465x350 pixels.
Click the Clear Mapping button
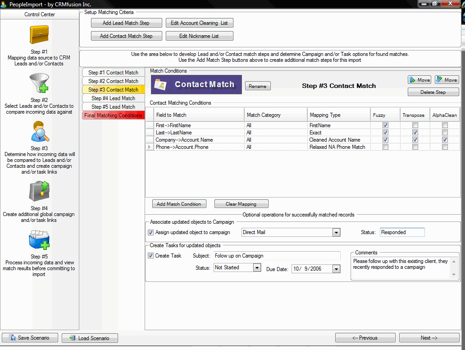coord(241,204)
